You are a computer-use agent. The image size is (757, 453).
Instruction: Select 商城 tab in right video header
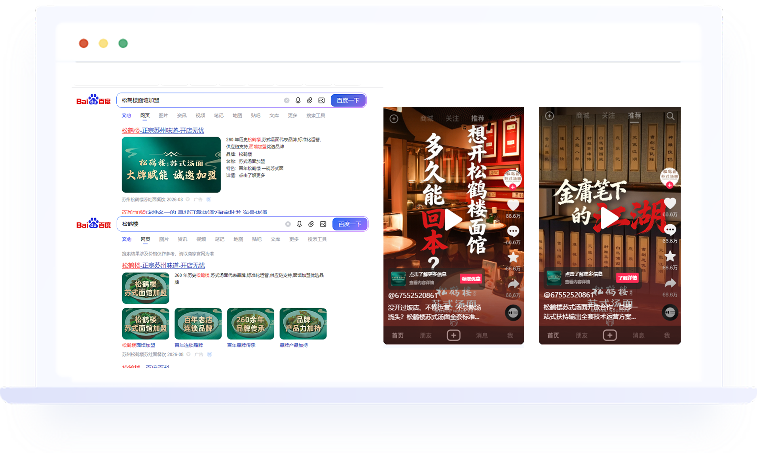pos(582,116)
